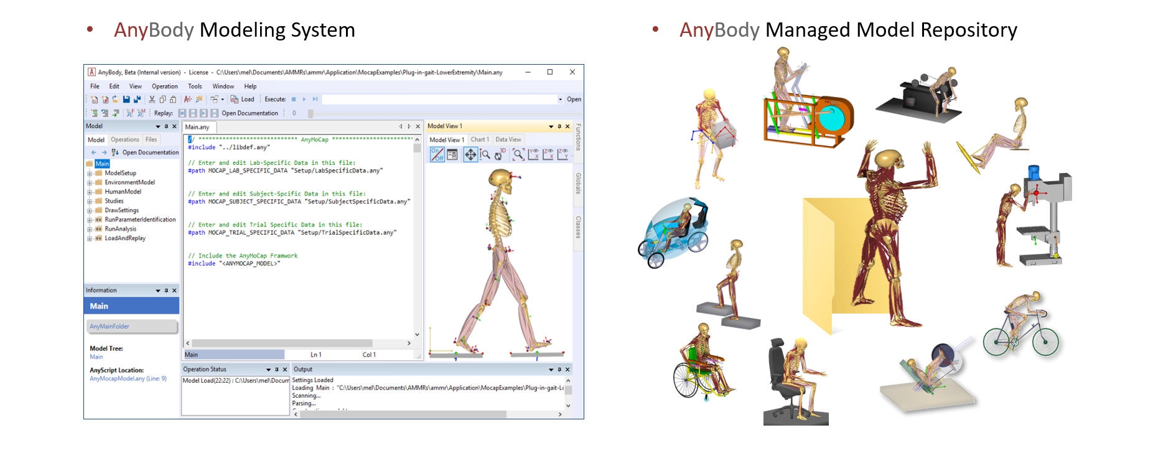Click the New Main file icon in the toolbar
The width and height of the screenshot is (1153, 476).
point(95,100)
